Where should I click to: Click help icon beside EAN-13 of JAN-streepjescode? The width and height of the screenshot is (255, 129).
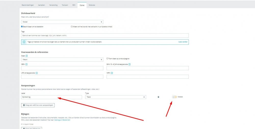coord(130,64)
